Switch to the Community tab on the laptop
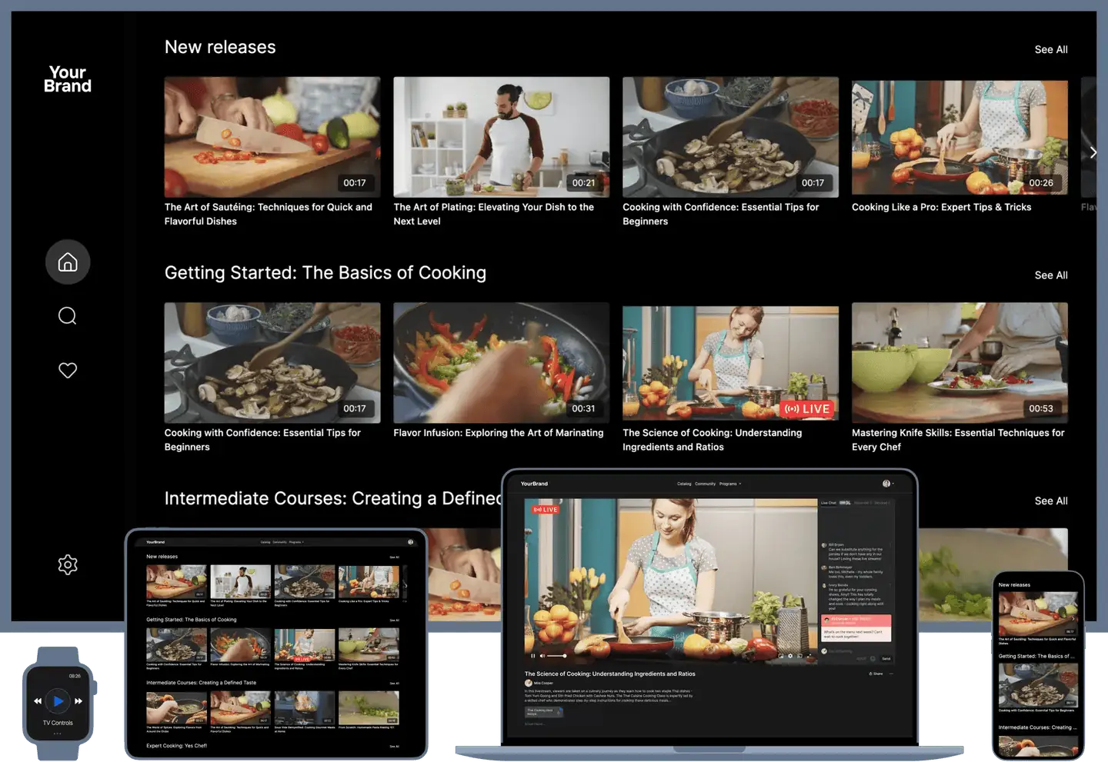Screen dimensions: 1108x762 706,484
